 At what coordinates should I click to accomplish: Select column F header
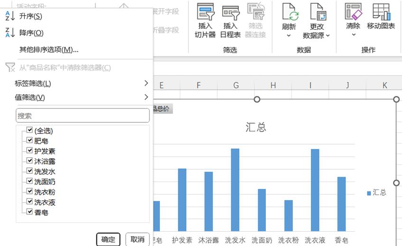pyautogui.click(x=199, y=85)
